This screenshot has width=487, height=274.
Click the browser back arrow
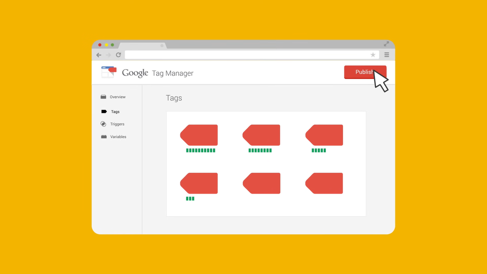pyautogui.click(x=99, y=55)
